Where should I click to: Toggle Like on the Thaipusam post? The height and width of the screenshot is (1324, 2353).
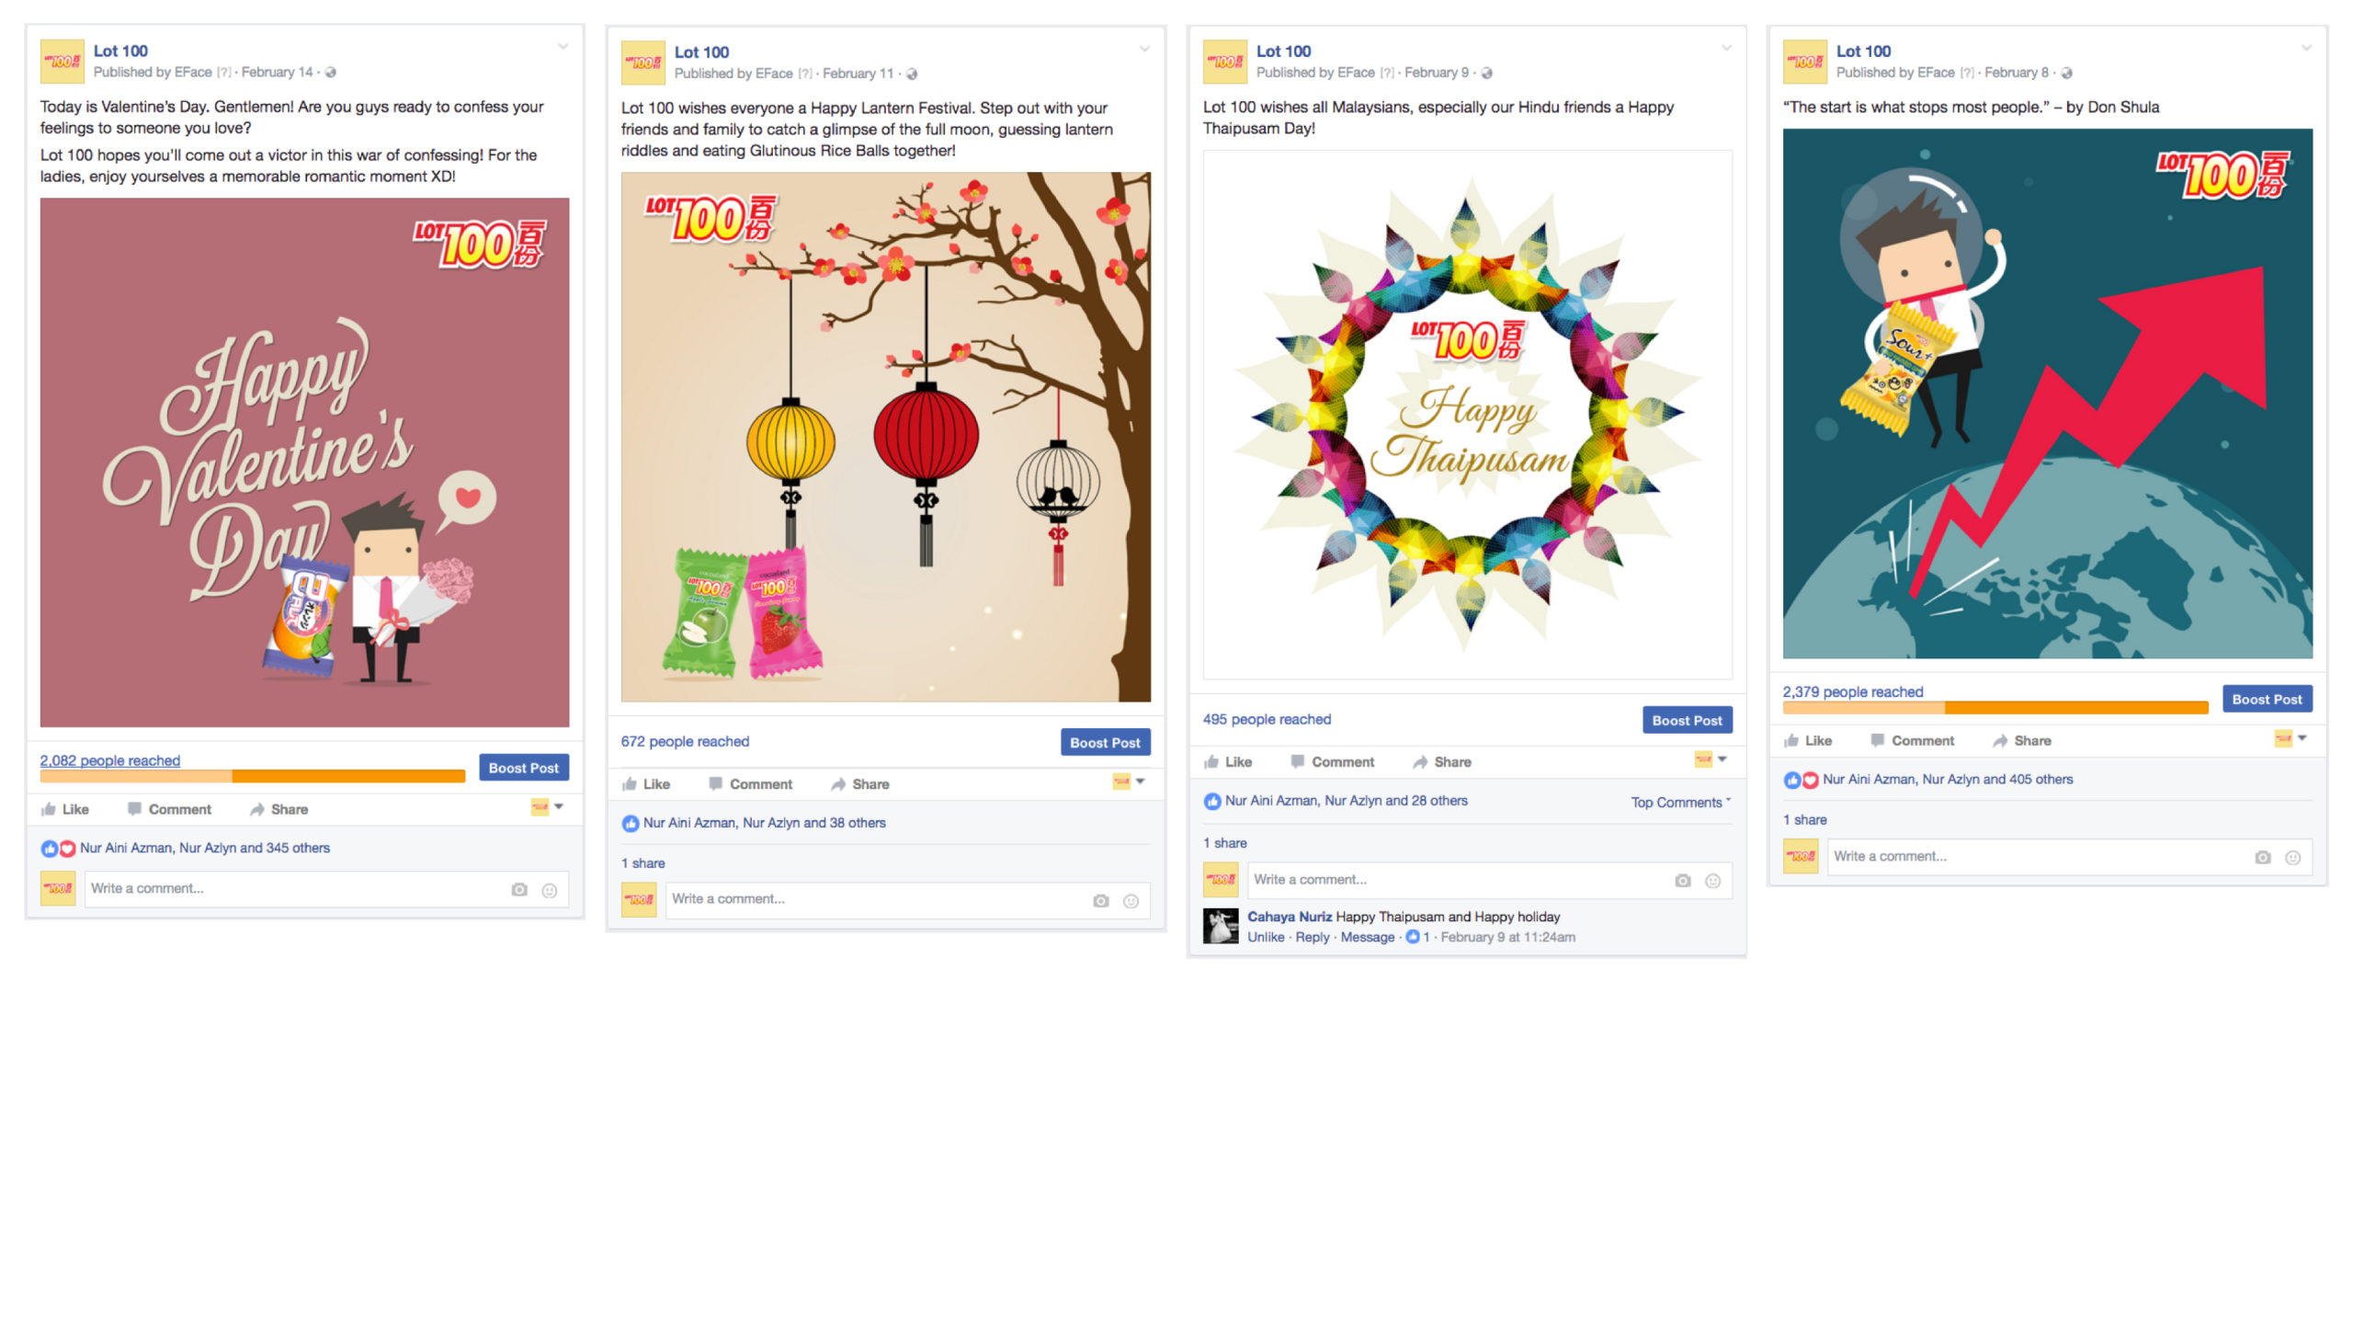1227,762
